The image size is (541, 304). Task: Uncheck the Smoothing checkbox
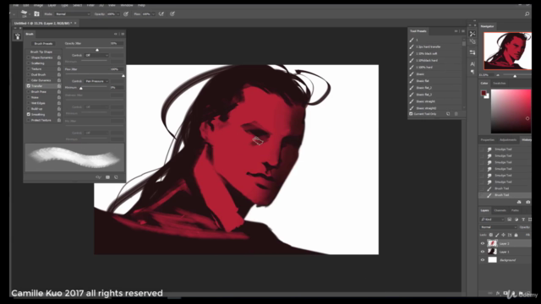[28, 115]
